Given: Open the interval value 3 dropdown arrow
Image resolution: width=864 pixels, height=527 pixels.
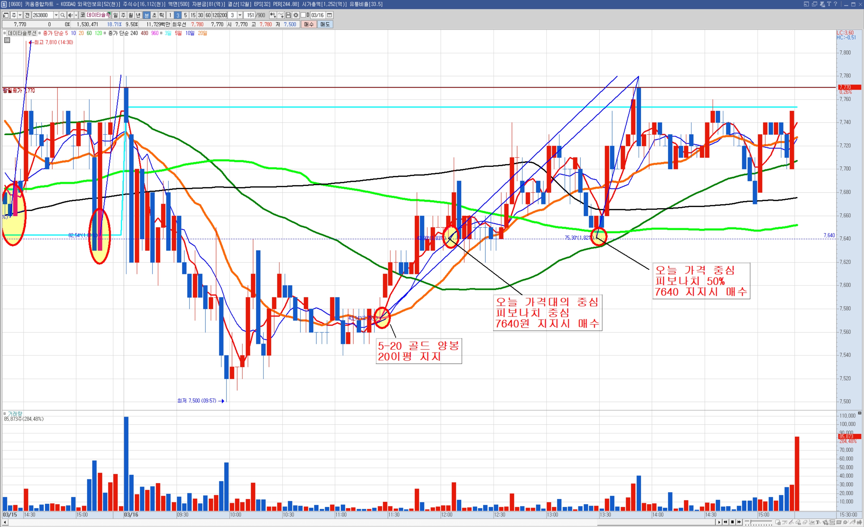Looking at the screenshot, I should pos(240,15).
